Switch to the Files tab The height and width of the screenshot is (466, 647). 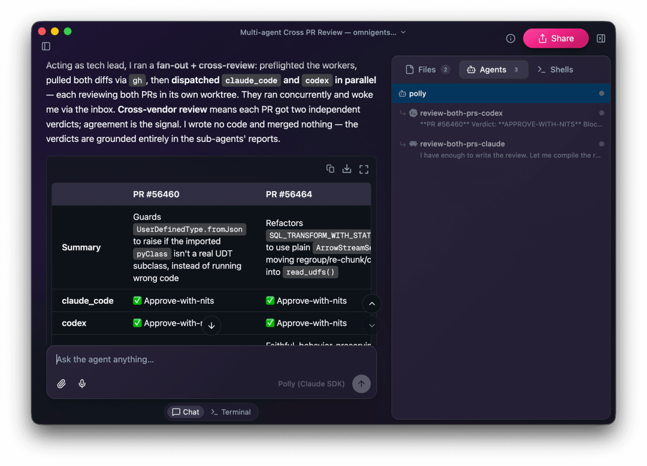pos(428,69)
